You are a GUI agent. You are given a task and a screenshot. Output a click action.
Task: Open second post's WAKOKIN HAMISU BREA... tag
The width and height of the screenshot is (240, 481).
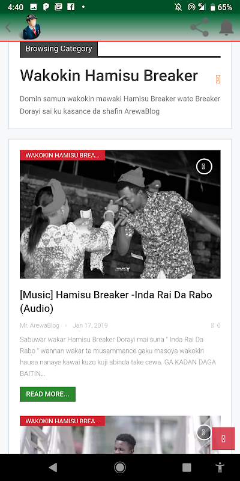tap(62, 421)
